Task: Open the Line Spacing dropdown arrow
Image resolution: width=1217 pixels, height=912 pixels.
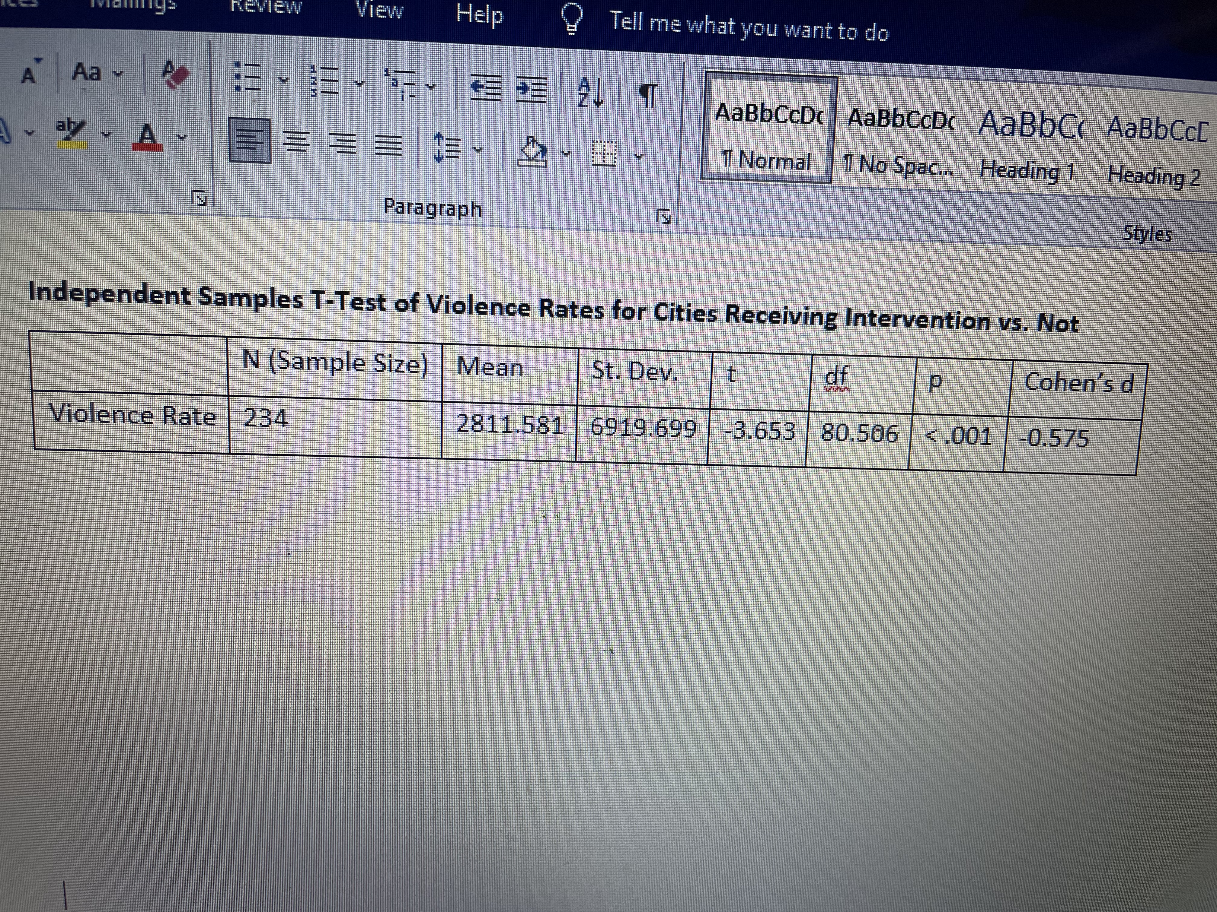Action: point(478,150)
